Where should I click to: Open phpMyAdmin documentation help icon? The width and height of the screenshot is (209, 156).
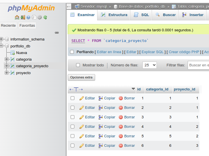28,18
